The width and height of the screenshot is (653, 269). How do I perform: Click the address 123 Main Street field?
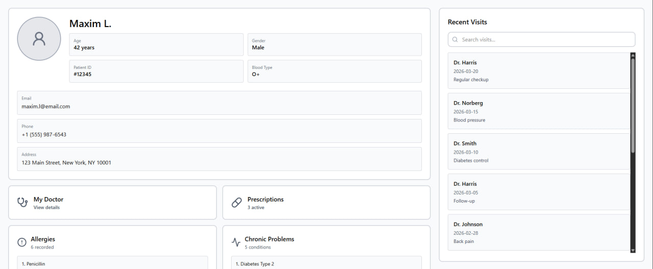tap(219, 159)
